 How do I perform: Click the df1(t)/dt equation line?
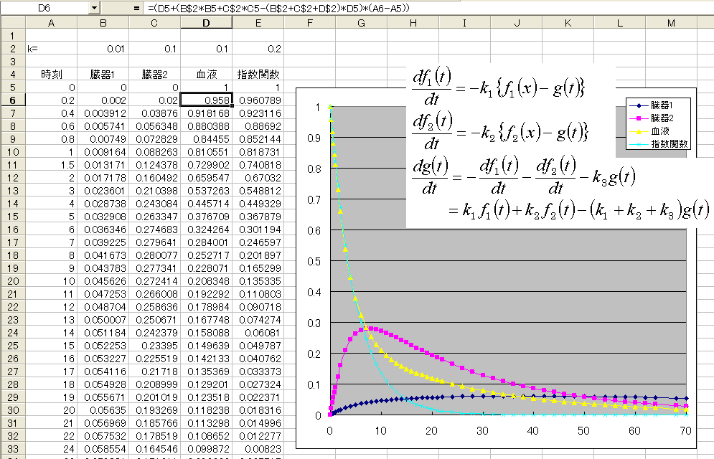(x=498, y=86)
